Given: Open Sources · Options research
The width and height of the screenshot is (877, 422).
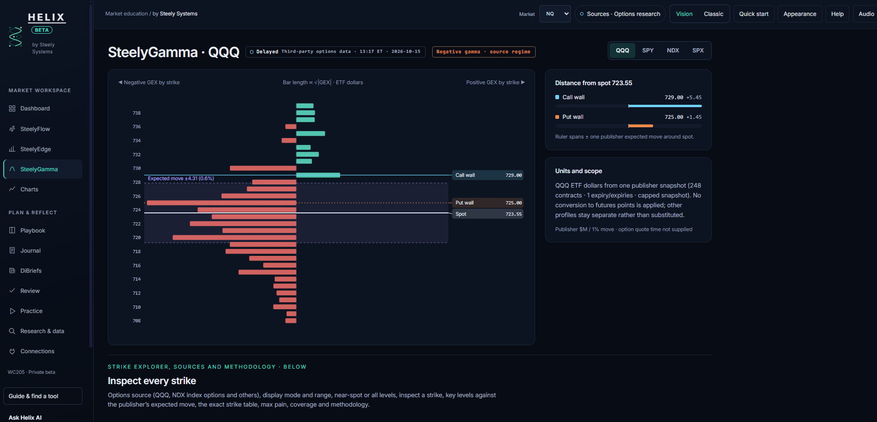Looking at the screenshot, I should [620, 14].
